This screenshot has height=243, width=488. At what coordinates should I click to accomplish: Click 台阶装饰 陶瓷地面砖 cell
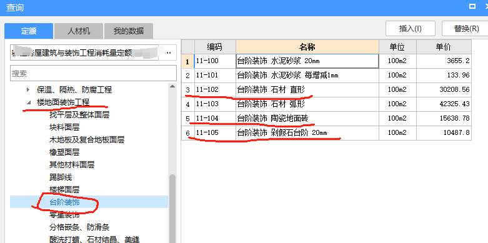pyautogui.click(x=307, y=119)
